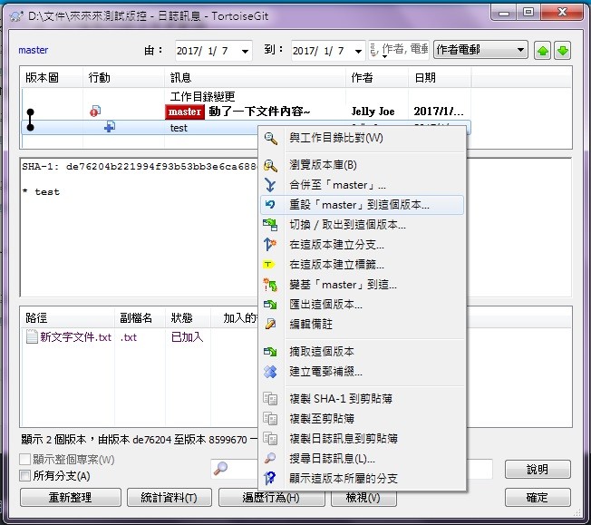Click the 訊息 column header
The width and height of the screenshot is (591, 525).
(255, 78)
